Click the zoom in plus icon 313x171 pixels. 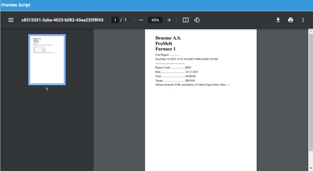[x=169, y=20]
